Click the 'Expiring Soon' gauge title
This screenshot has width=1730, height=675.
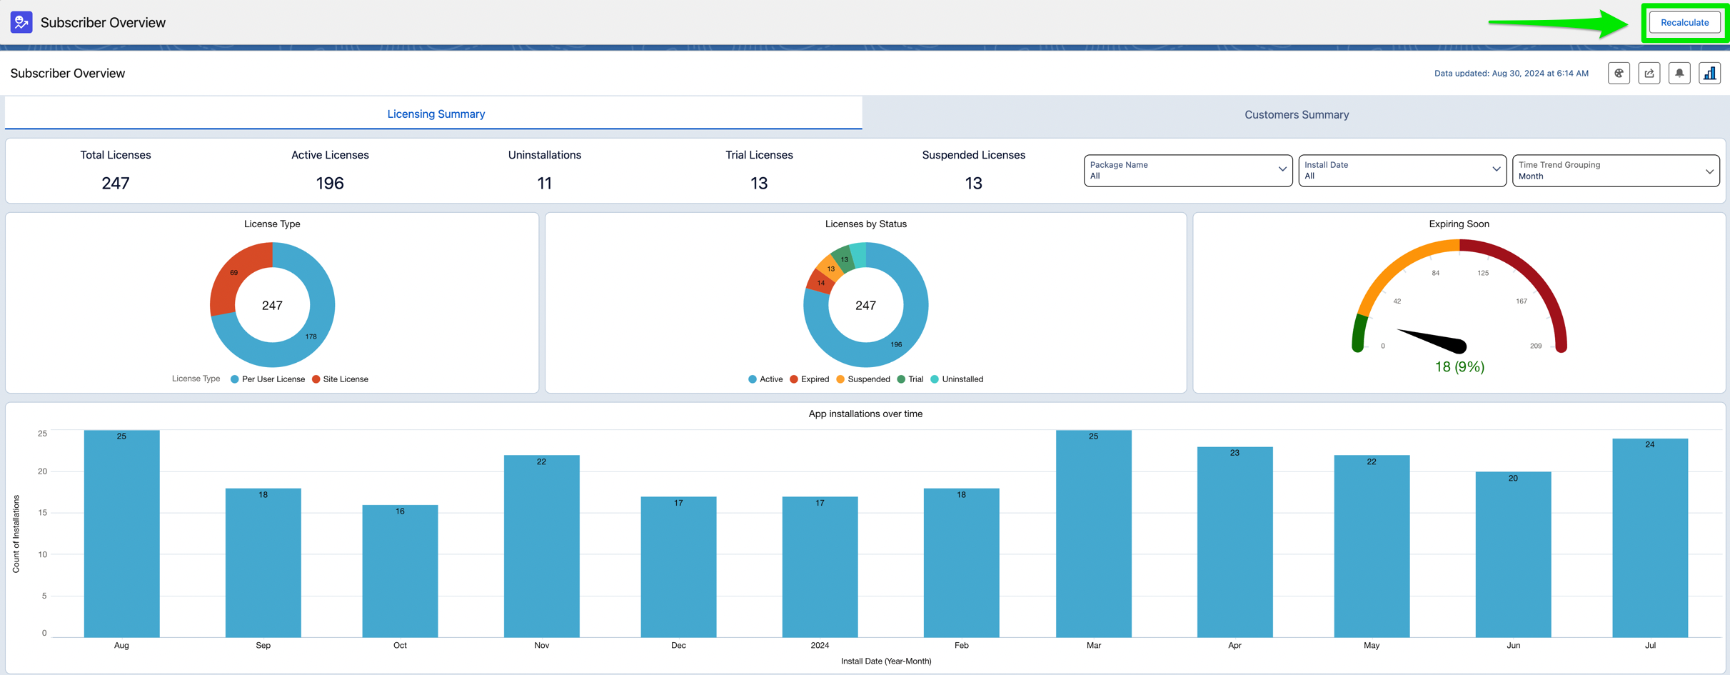pyautogui.click(x=1459, y=224)
